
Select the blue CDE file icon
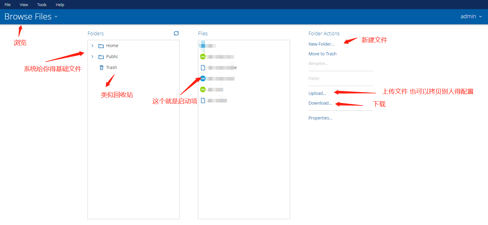pos(203,78)
